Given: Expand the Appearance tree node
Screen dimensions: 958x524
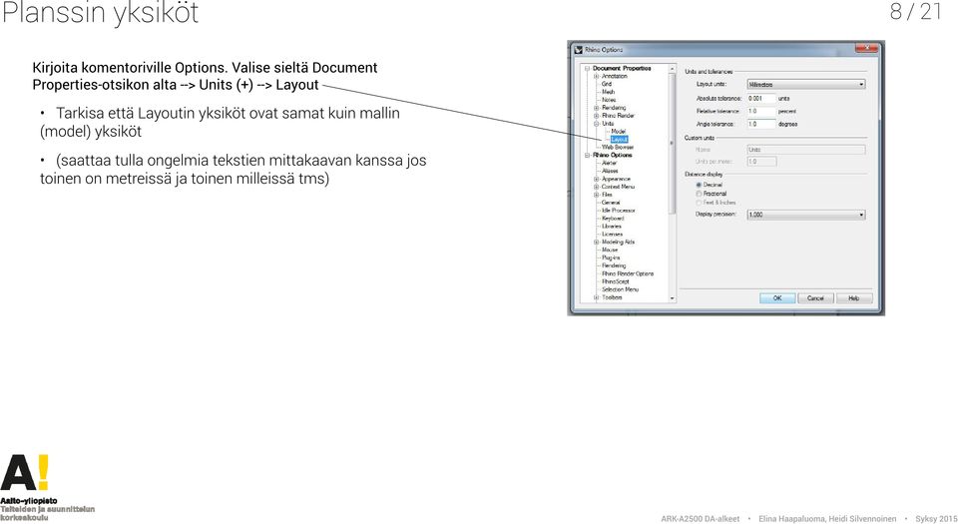Looking at the screenshot, I should click(x=597, y=179).
